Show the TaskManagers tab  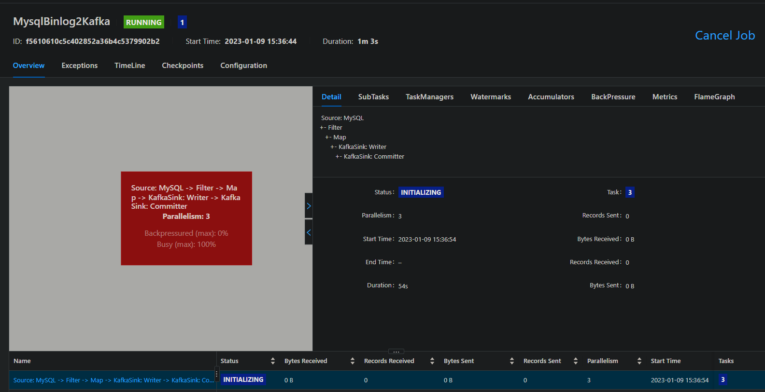point(430,97)
